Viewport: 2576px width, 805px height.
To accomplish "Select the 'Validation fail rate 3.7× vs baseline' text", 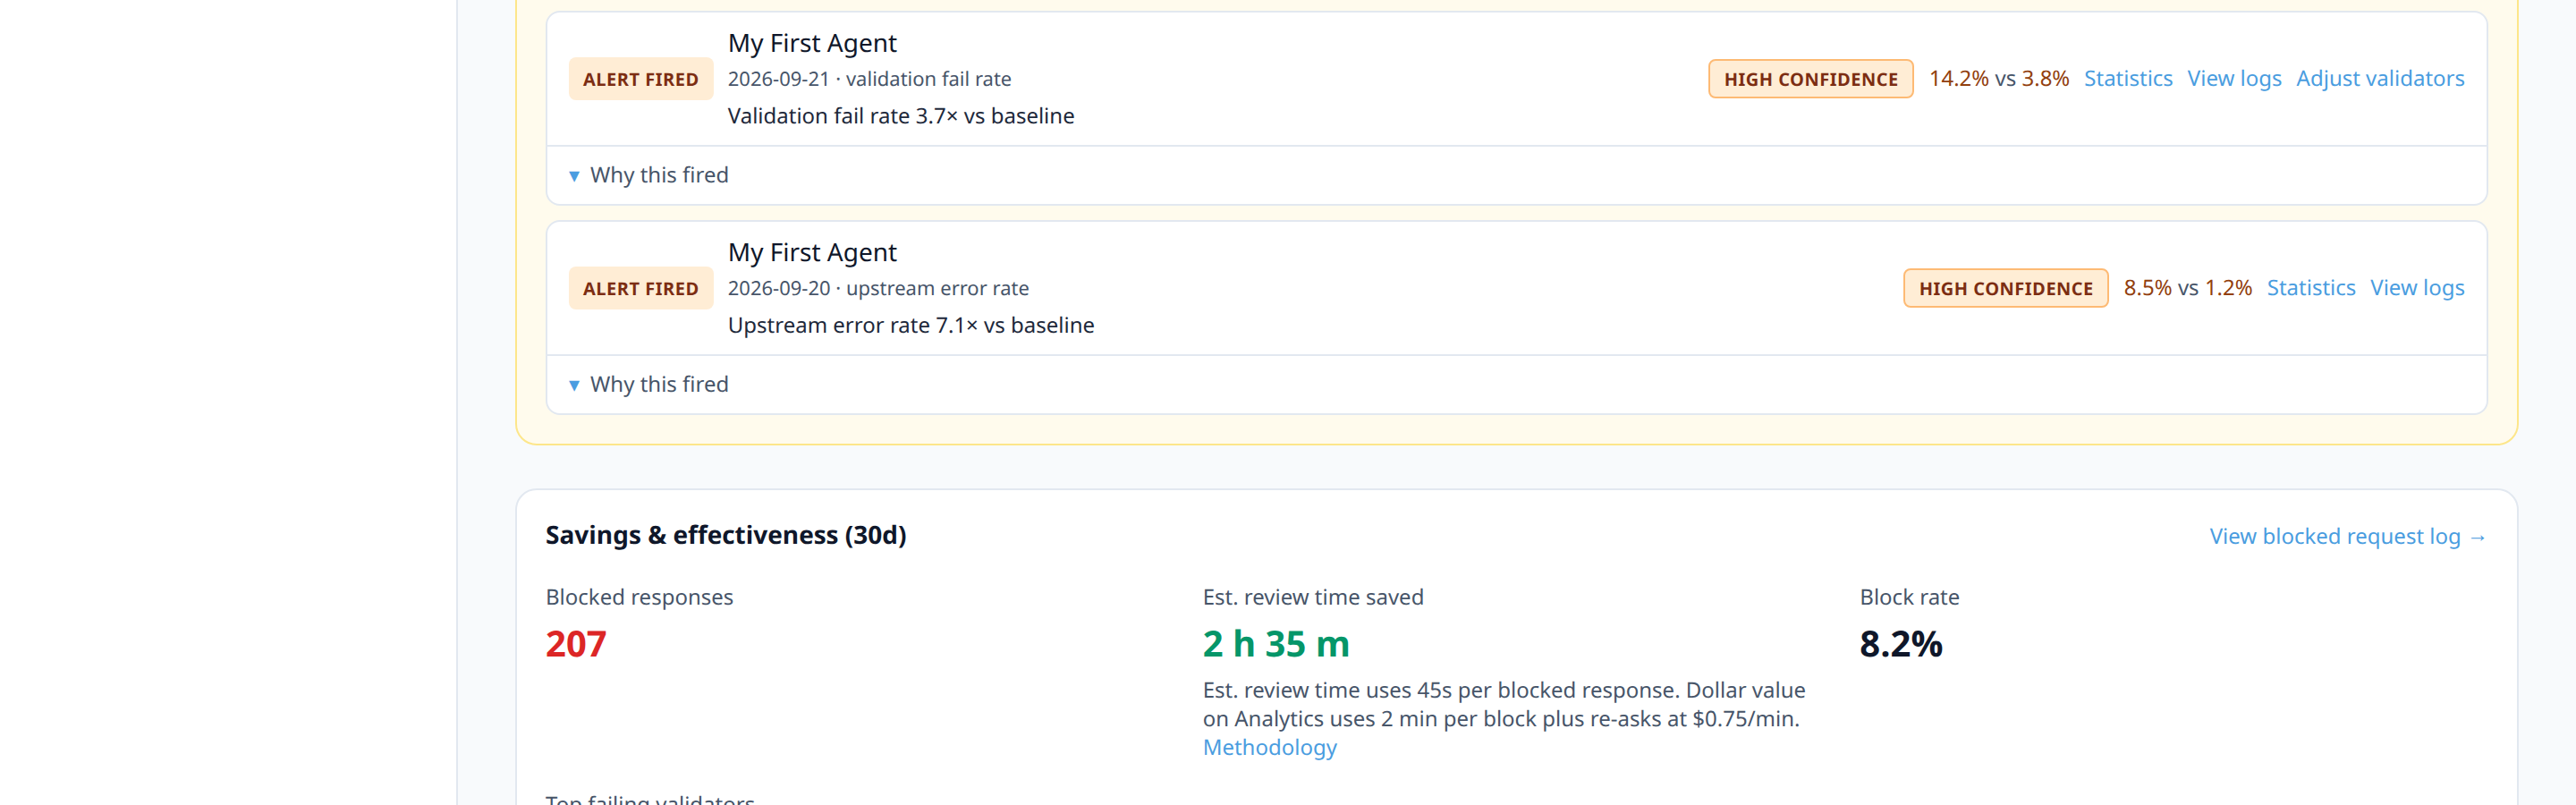I will pos(900,116).
